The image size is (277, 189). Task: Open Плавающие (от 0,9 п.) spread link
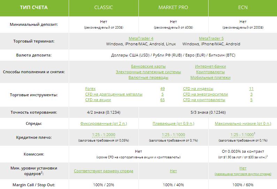(x=173, y=123)
